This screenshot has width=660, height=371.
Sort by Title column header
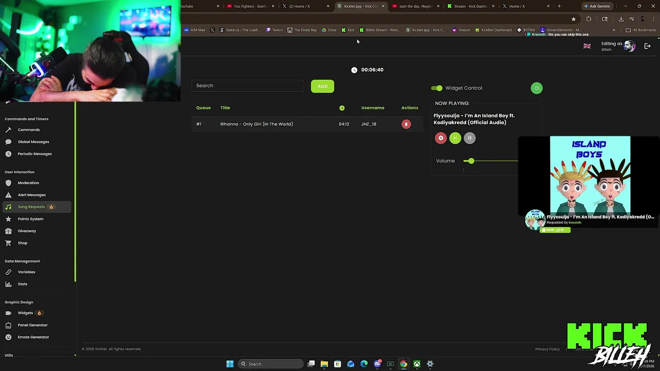point(225,108)
